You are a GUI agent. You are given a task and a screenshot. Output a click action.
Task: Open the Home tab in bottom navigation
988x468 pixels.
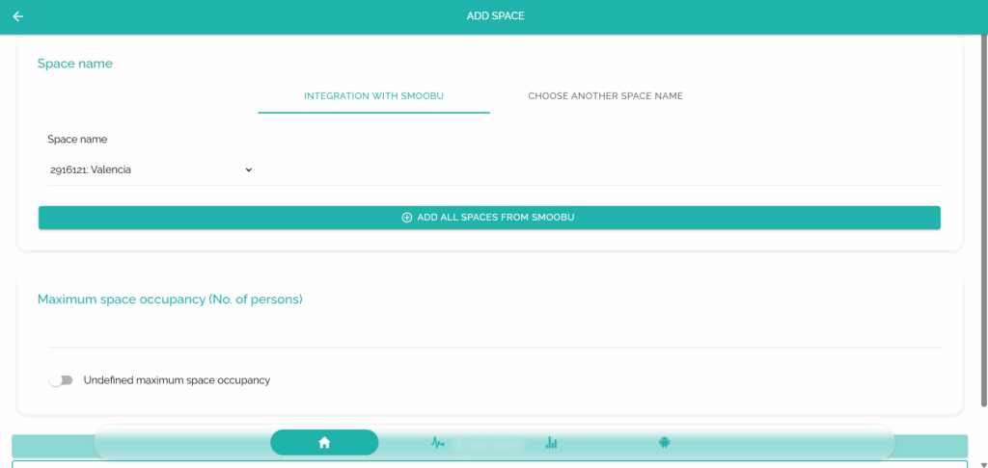[x=324, y=442]
